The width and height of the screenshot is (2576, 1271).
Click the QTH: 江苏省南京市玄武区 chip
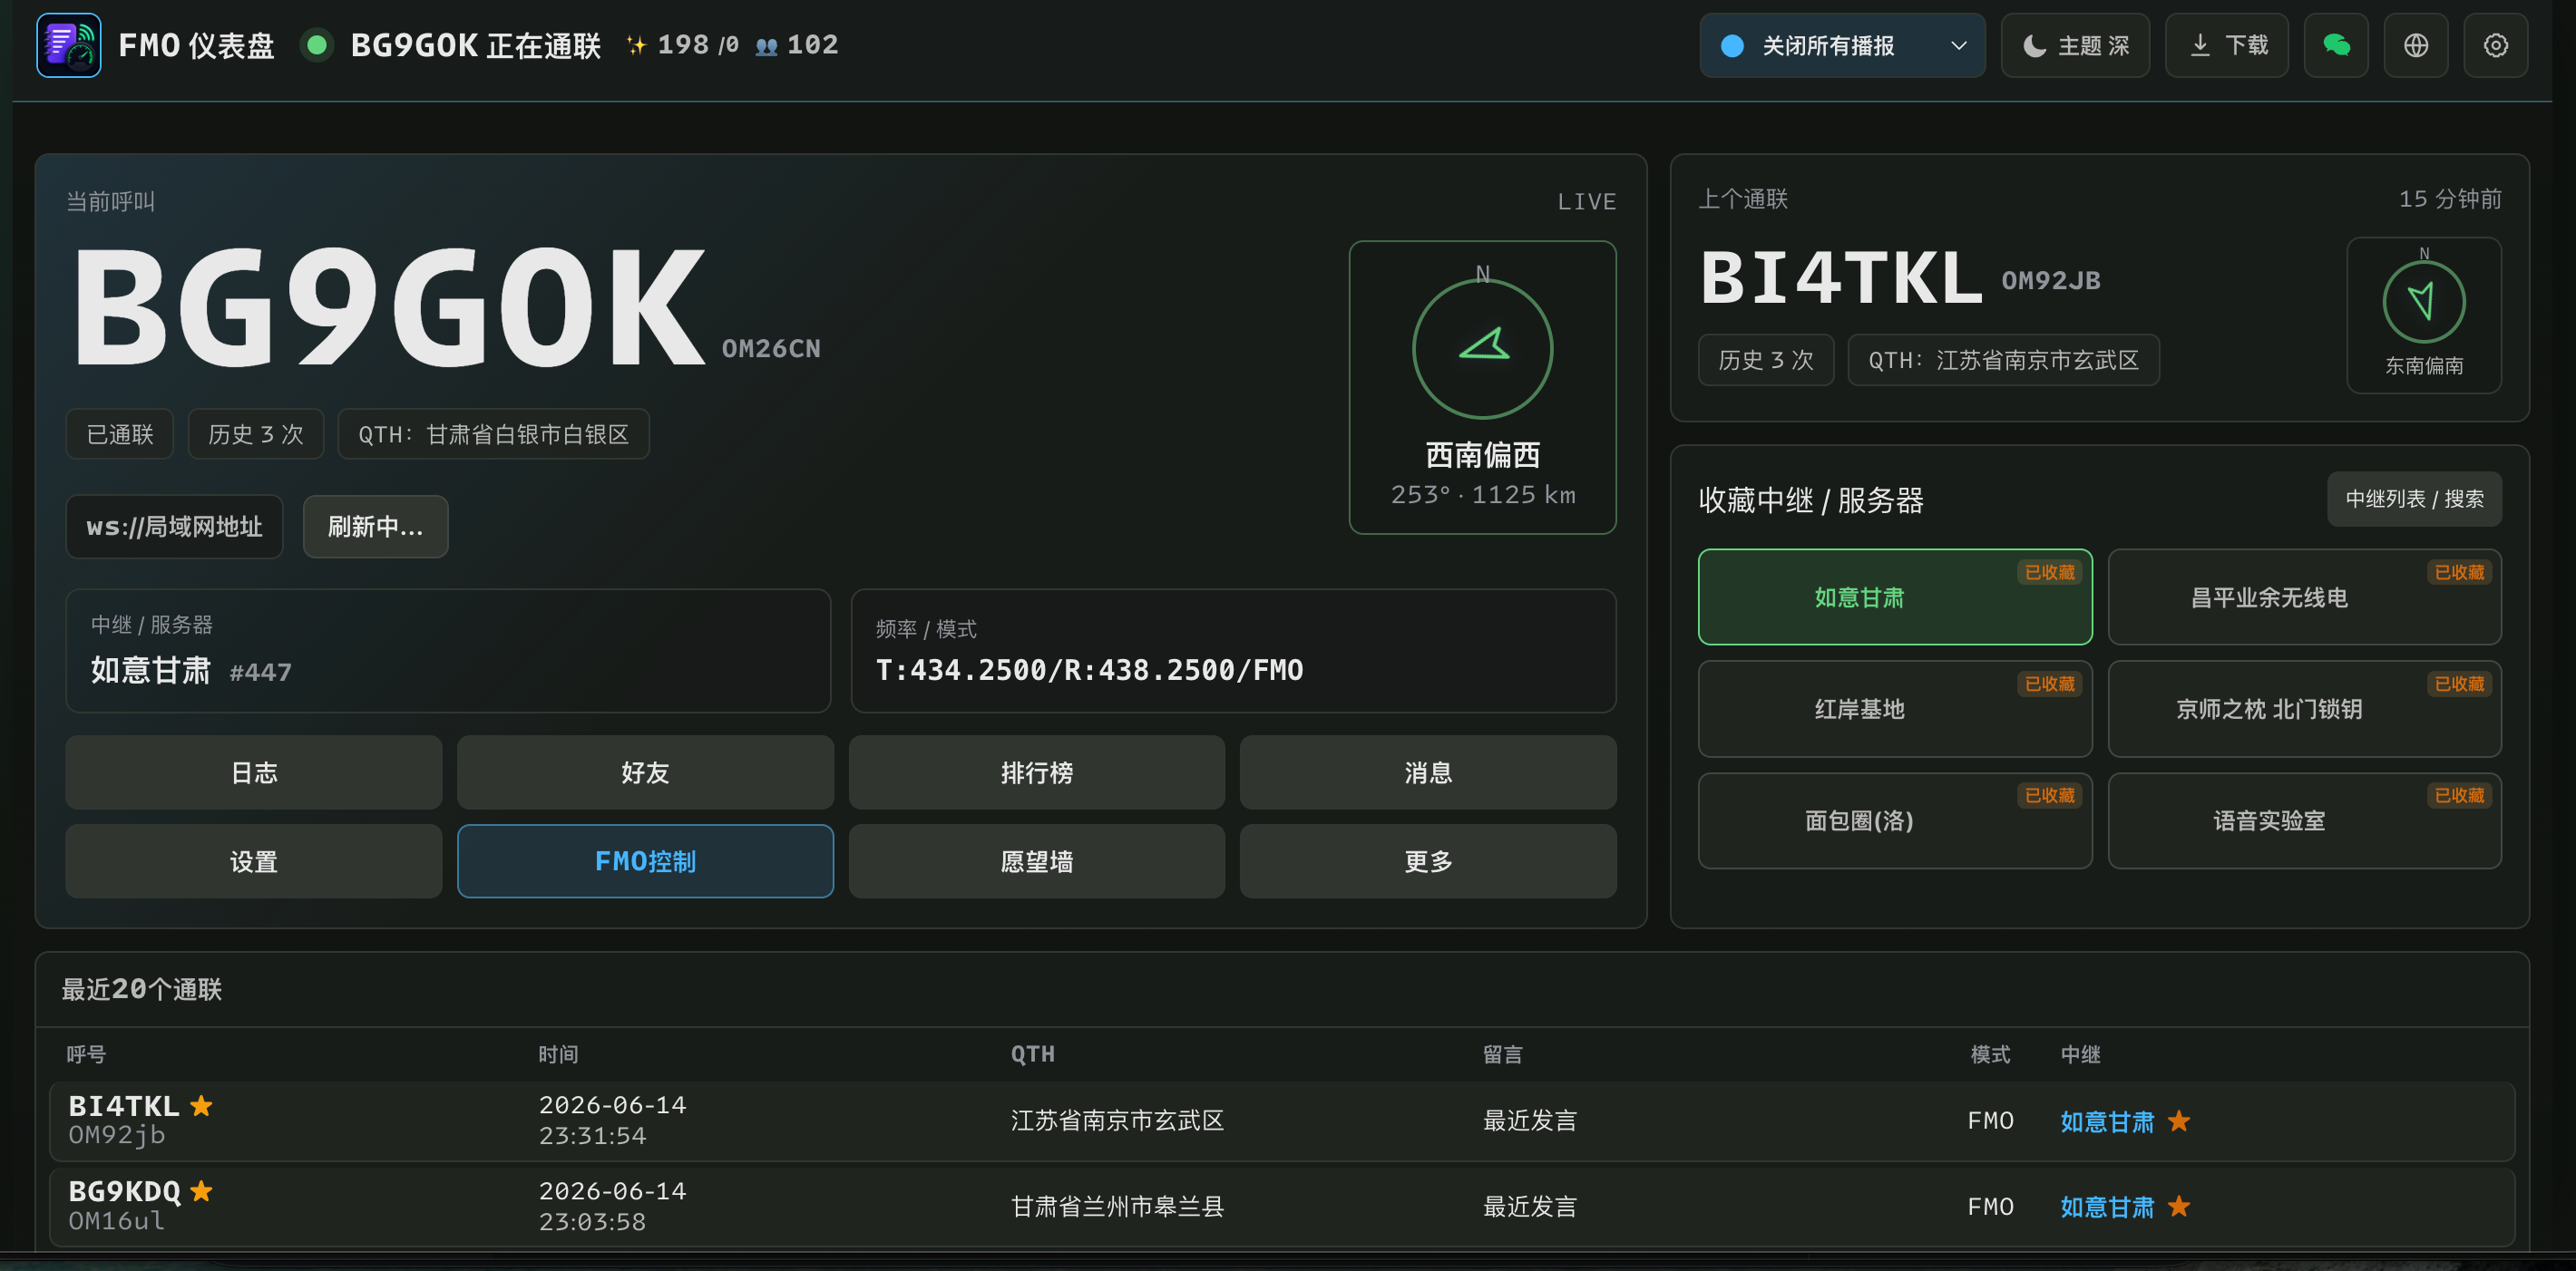(2003, 360)
